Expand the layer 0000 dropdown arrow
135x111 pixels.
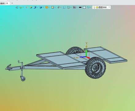tap(109, 7)
